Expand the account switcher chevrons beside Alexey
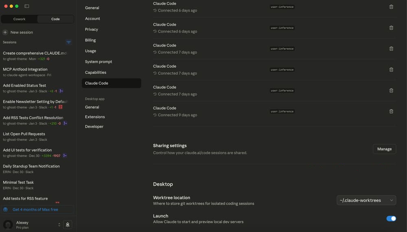Screen dimensions: 407x232 tap(59, 225)
